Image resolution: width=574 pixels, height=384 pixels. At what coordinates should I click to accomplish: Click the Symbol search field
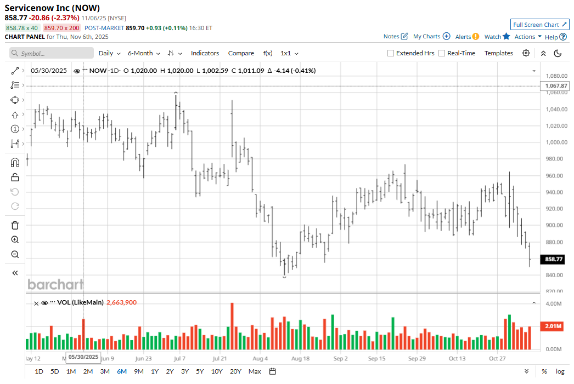(x=52, y=53)
